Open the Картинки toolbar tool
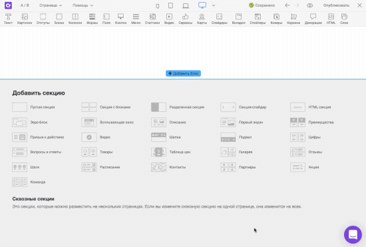366x247 pixels. [25, 19]
